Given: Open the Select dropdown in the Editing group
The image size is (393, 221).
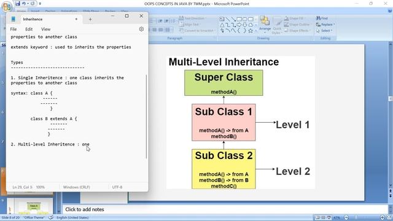Looking at the screenshot, I should coord(324,30).
